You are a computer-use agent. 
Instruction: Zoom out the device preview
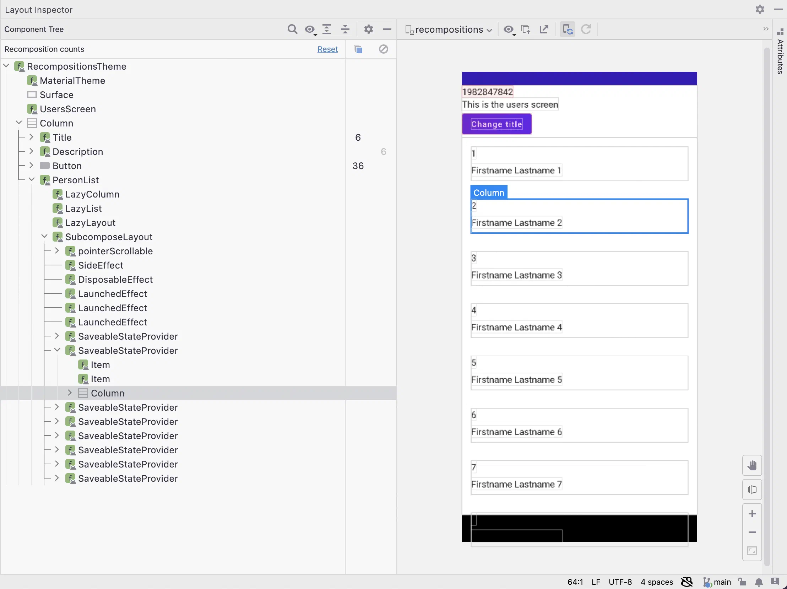tap(752, 532)
